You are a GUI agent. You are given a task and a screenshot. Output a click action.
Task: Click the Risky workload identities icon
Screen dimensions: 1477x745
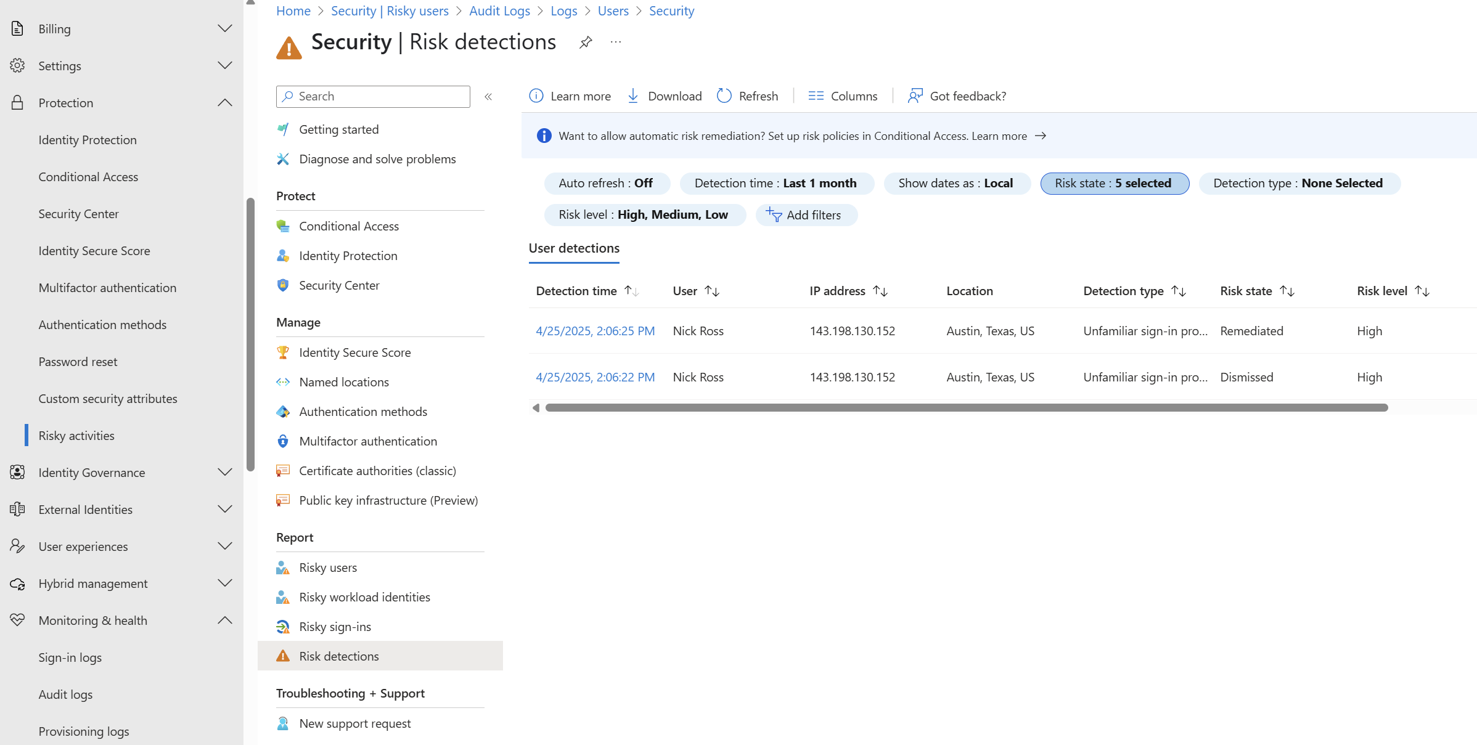pos(283,597)
